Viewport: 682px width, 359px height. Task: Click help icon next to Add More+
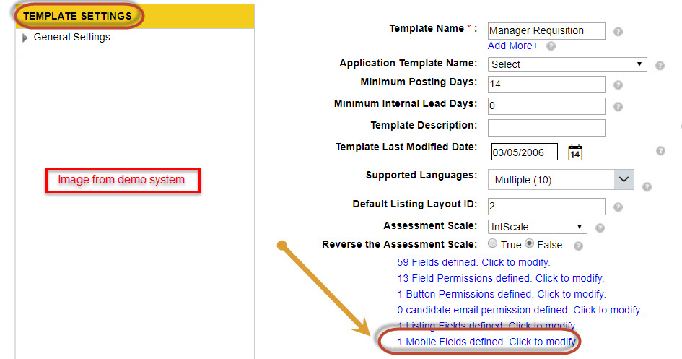click(x=551, y=46)
